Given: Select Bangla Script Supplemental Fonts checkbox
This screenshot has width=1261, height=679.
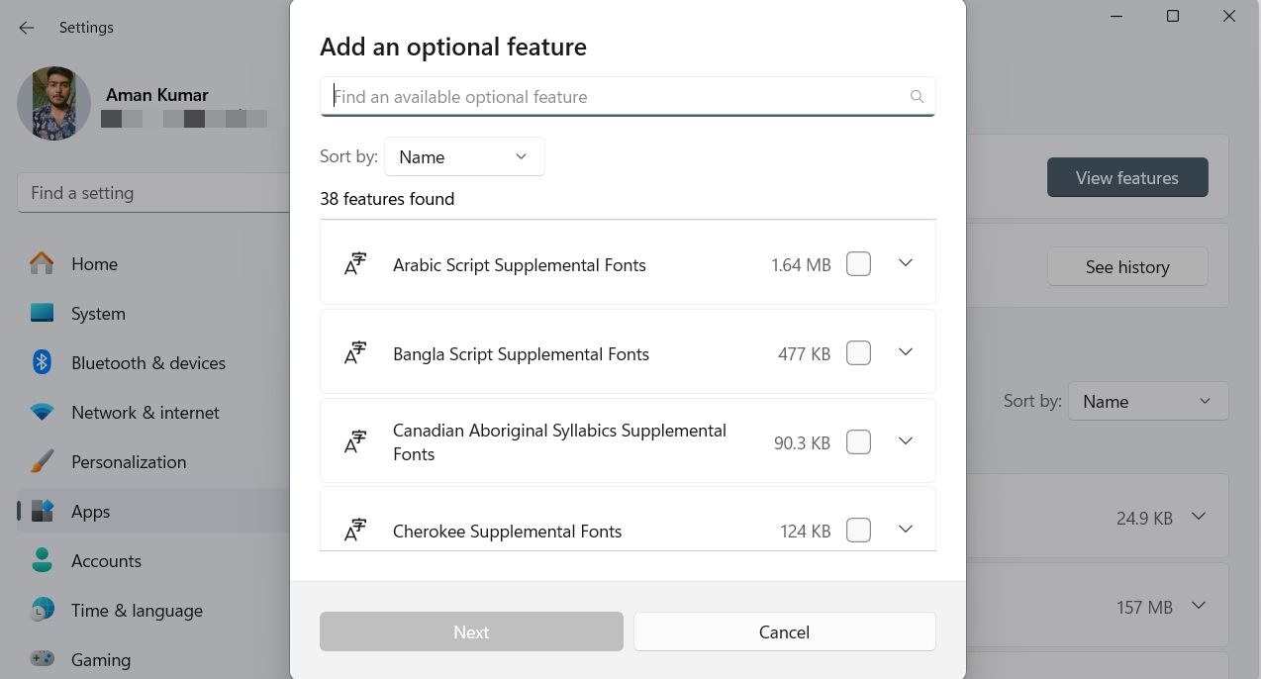Looking at the screenshot, I should pyautogui.click(x=858, y=352).
